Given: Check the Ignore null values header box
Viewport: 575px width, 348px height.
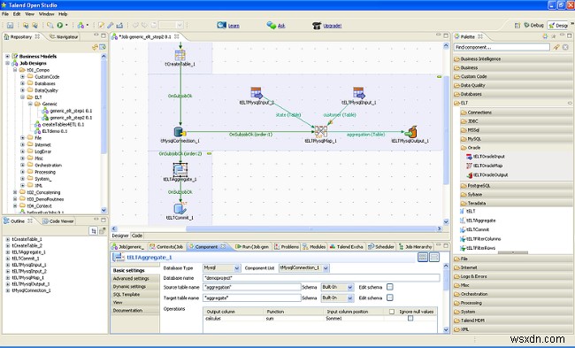Looking at the screenshot, I should pos(392,312).
